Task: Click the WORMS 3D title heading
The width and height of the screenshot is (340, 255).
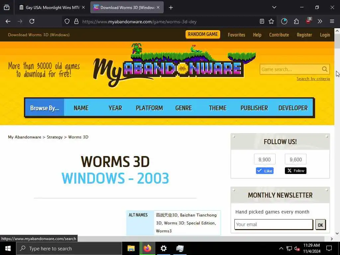Action: (x=115, y=162)
